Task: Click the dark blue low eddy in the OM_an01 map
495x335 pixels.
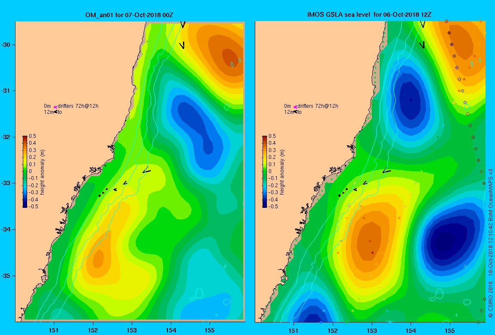Action: [x=196, y=126]
